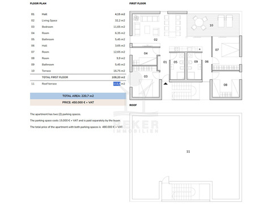Click the potted plant symbol in the living room
The height and width of the screenshot is (204, 272).
136,18
